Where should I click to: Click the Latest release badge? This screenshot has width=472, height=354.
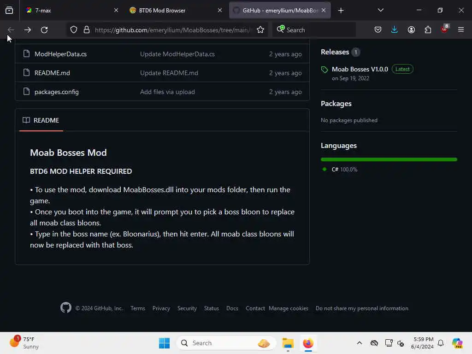402,69
